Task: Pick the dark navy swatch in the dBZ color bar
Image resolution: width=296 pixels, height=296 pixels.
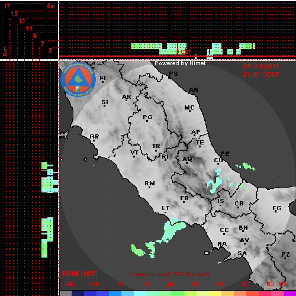Action: [x=78, y=293]
